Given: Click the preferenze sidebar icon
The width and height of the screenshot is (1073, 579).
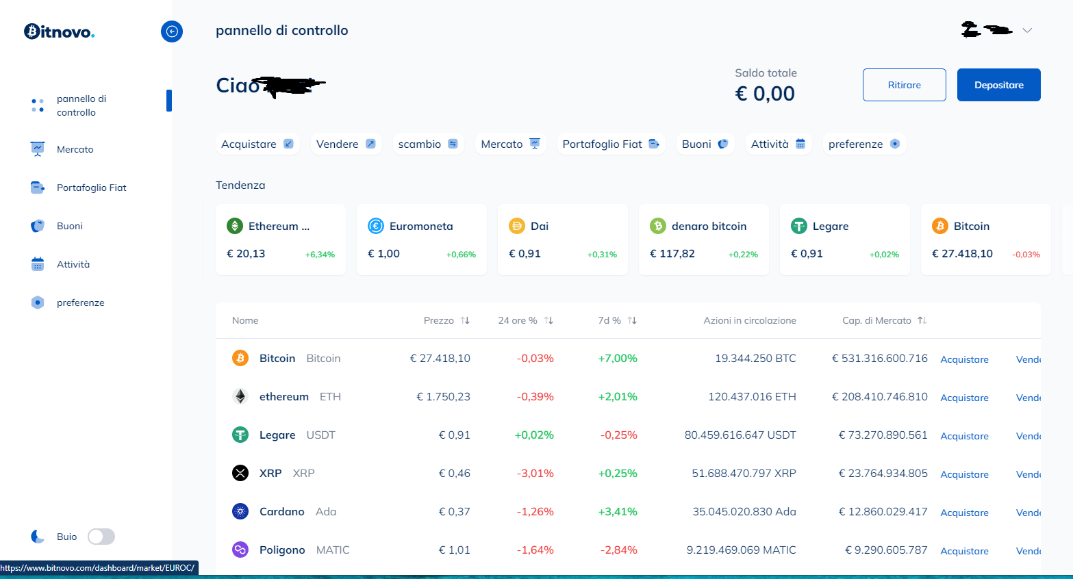Looking at the screenshot, I should pos(38,303).
